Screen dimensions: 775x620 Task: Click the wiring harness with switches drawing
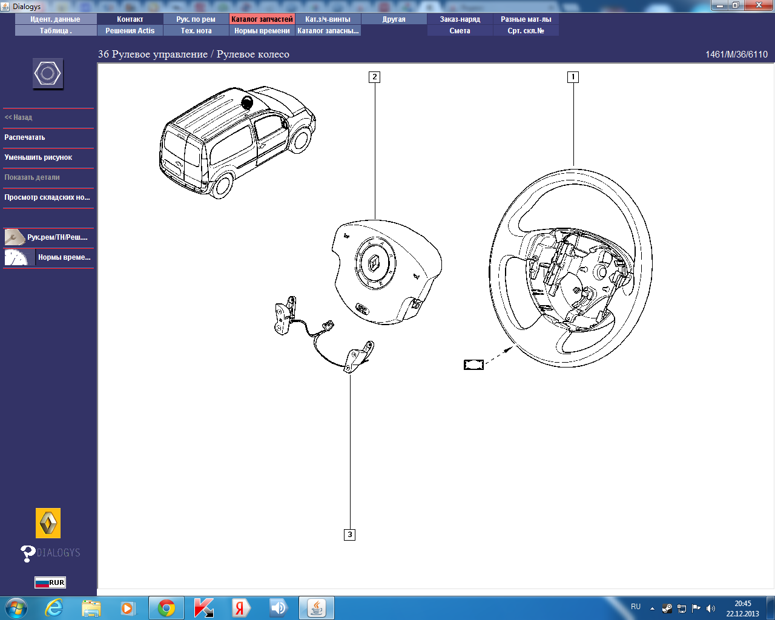324,334
